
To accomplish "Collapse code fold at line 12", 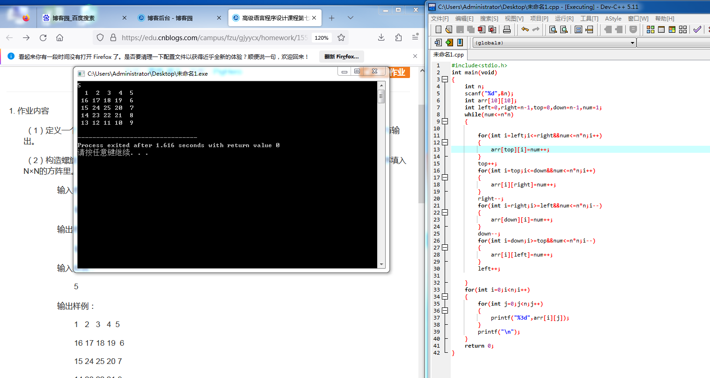I will point(445,143).
